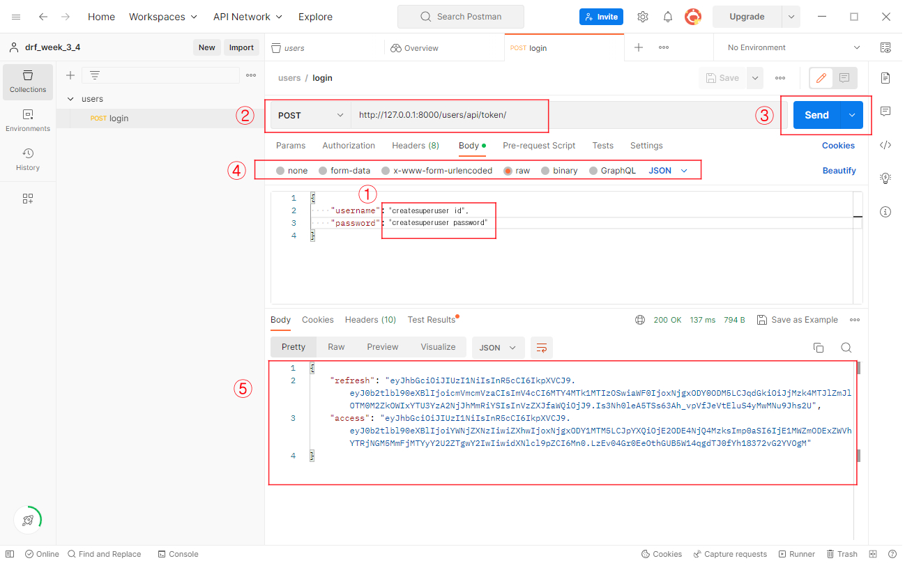Open collections panel more options ellipsis
This screenshot has width=905, height=570.
pyautogui.click(x=251, y=75)
